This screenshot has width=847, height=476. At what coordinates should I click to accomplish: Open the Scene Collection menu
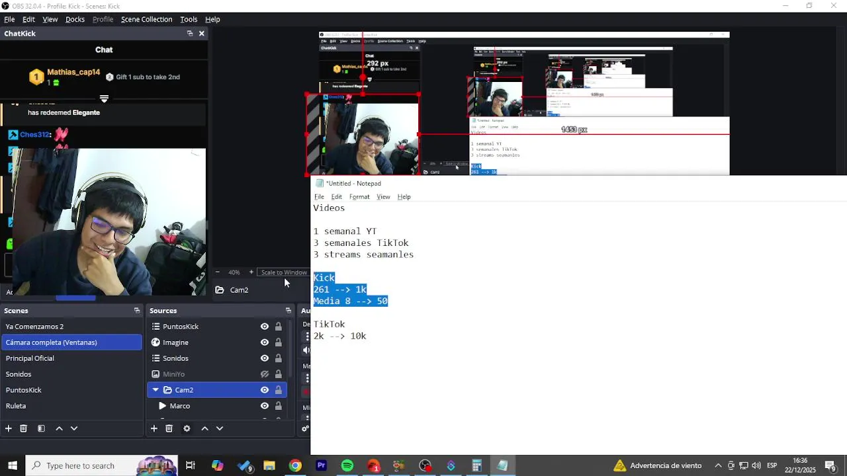click(146, 19)
